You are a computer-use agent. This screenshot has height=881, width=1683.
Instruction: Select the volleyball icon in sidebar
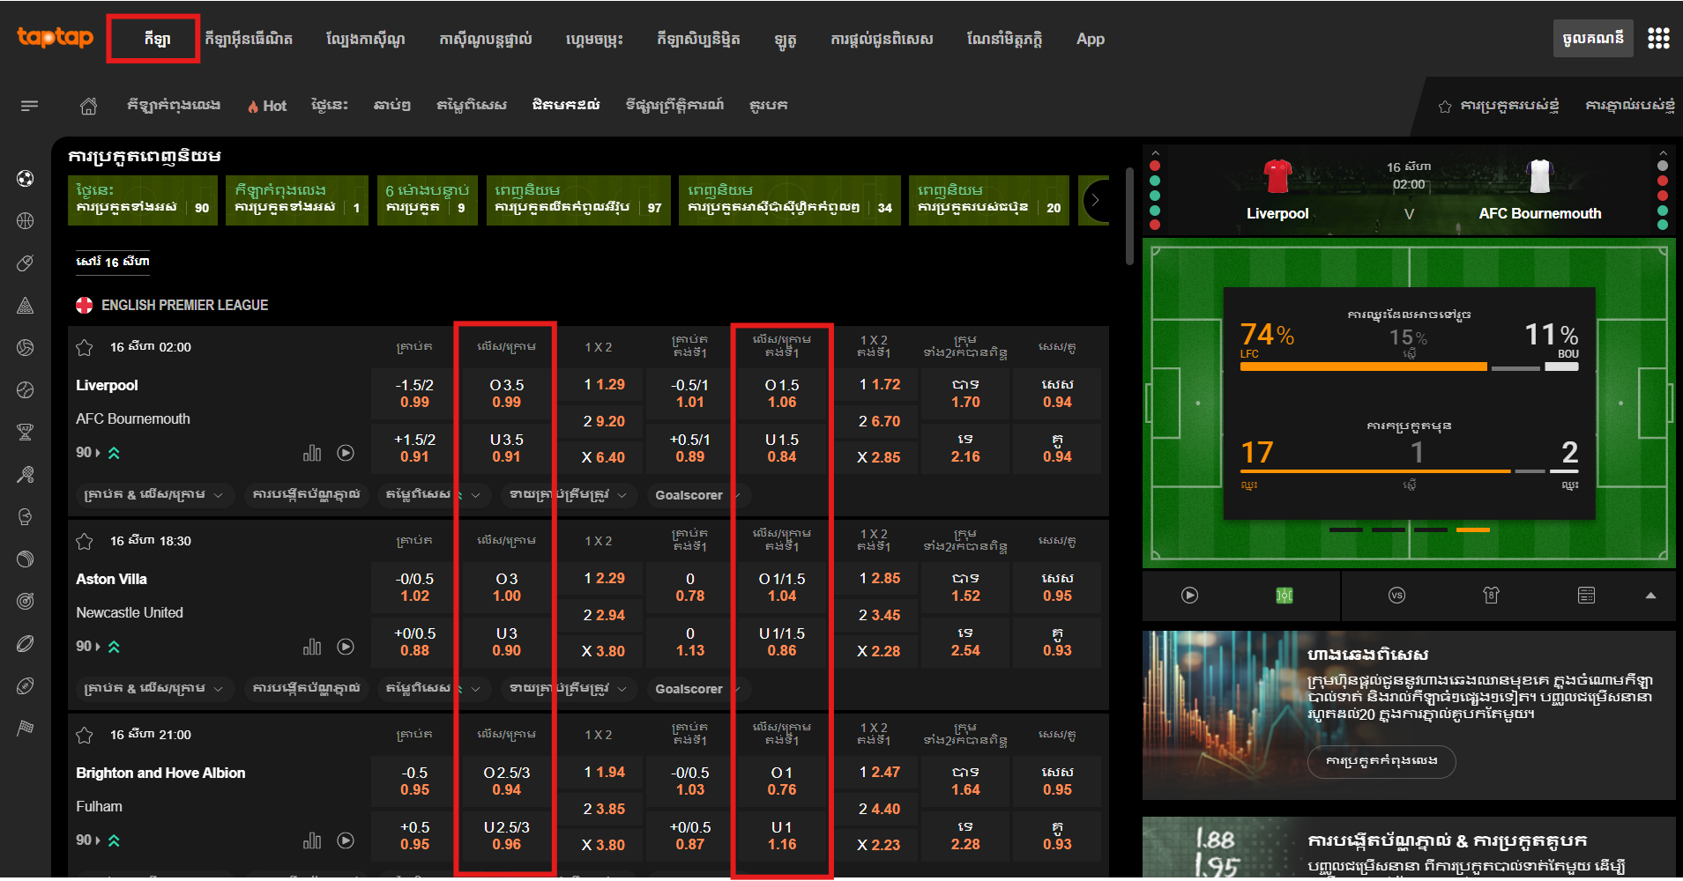26,348
